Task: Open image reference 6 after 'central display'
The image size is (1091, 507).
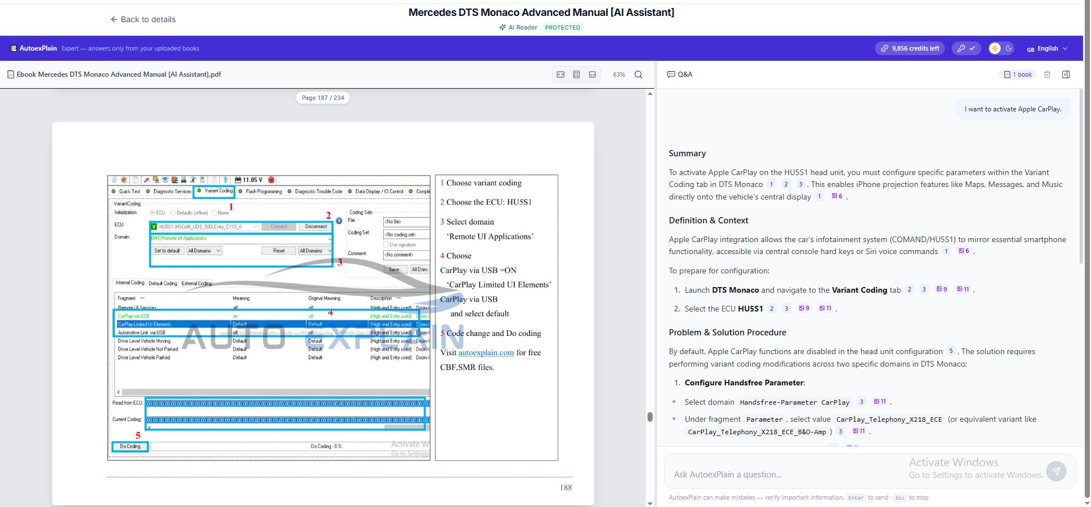Action: [x=837, y=196]
